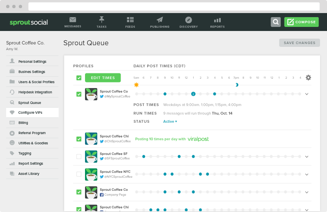Open the Feeds list icon
Image resolution: width=327 pixels, height=212 pixels.
coord(130,20)
